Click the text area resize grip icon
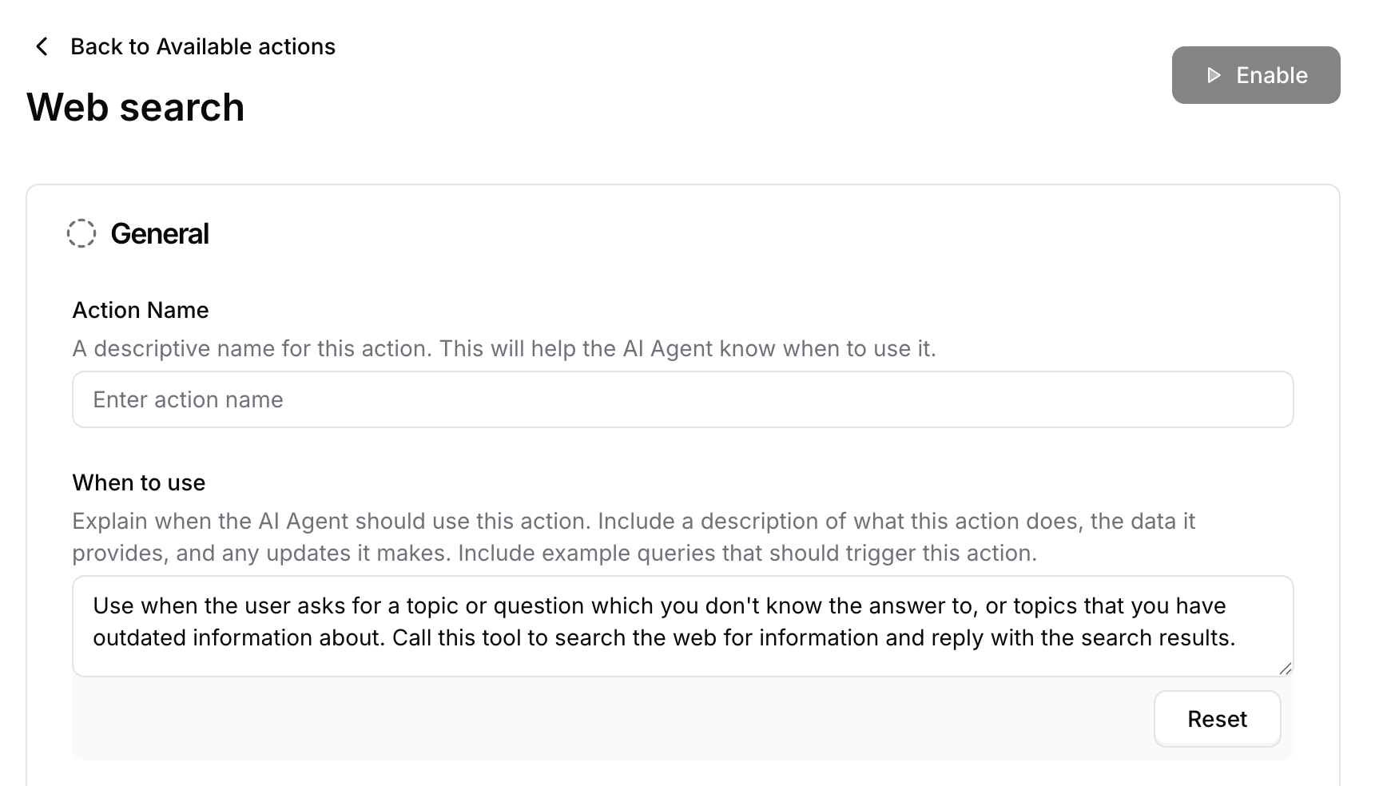The image size is (1379, 786). click(x=1285, y=669)
